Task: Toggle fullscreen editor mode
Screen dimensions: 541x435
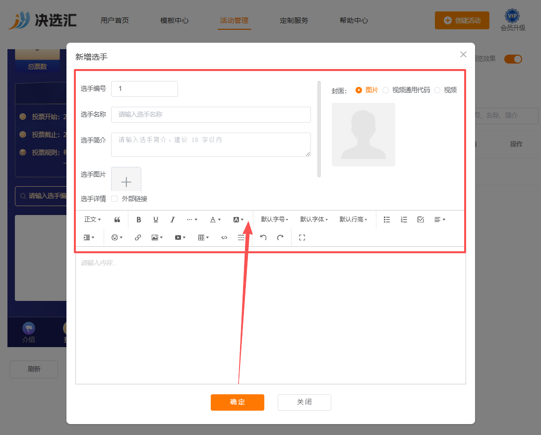Action: pos(302,237)
